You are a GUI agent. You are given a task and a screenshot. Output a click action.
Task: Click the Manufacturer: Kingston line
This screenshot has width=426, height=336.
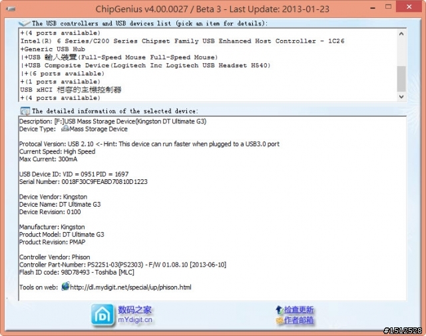click(x=52, y=227)
